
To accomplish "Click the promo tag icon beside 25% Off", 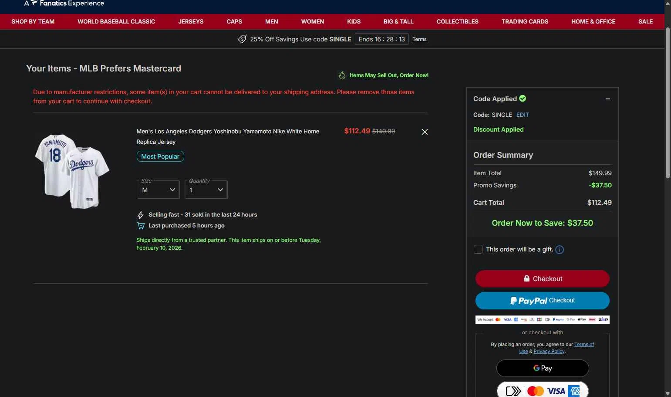I will click(242, 39).
